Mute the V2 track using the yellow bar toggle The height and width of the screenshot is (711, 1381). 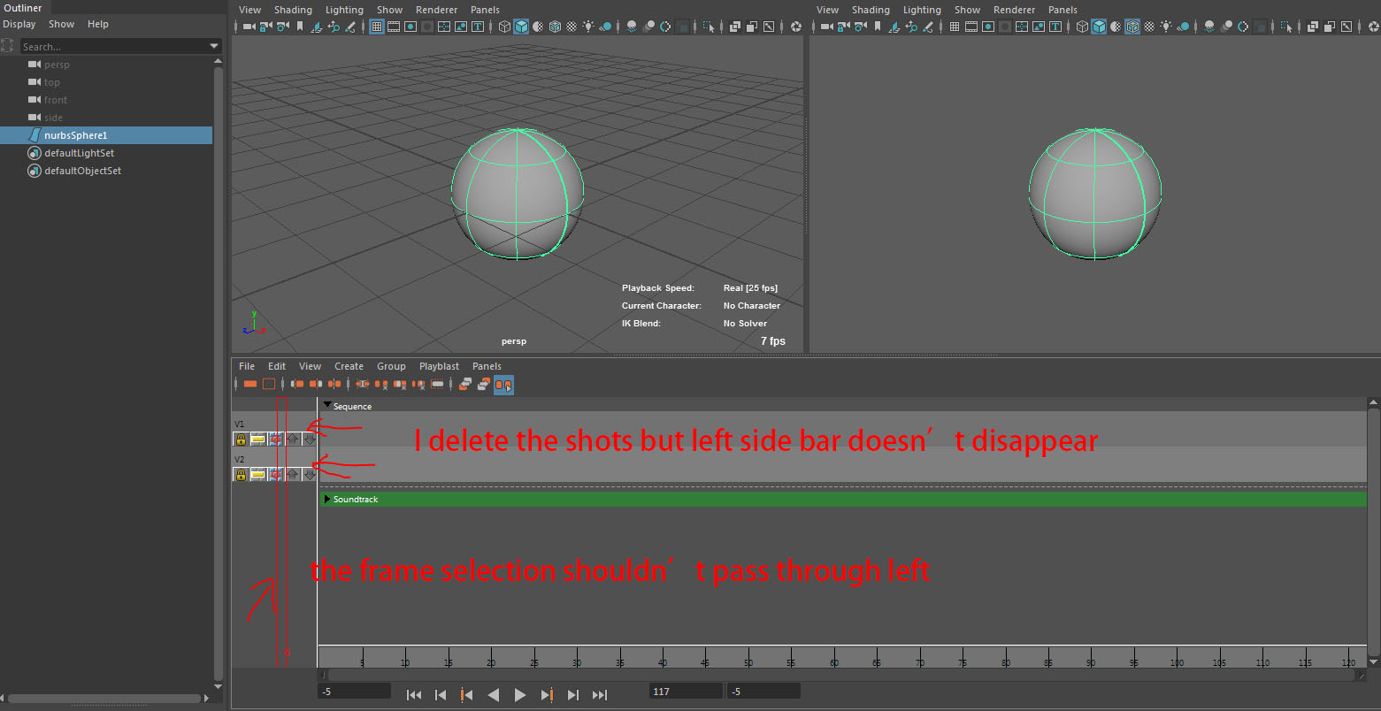(x=258, y=473)
